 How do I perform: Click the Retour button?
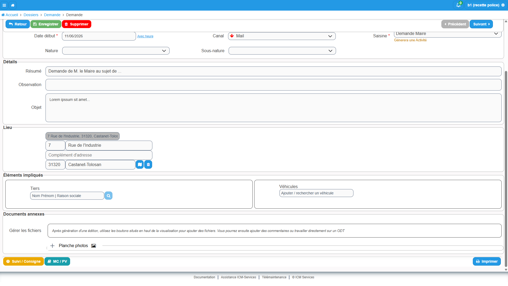coord(18,24)
